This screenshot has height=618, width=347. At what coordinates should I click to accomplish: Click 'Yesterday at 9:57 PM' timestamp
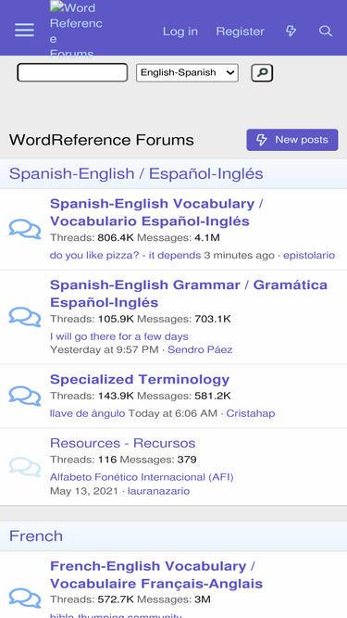click(x=105, y=349)
